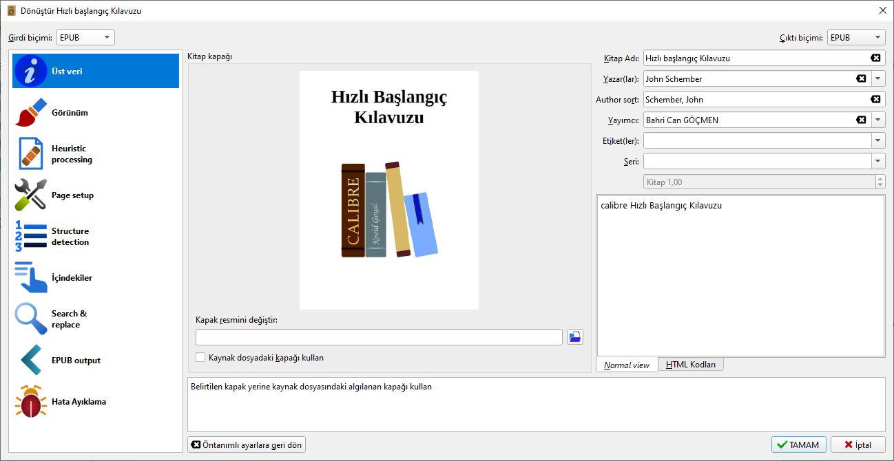894x461 pixels.
Task: Close the Dönüştür dialog window
Action: (x=882, y=10)
